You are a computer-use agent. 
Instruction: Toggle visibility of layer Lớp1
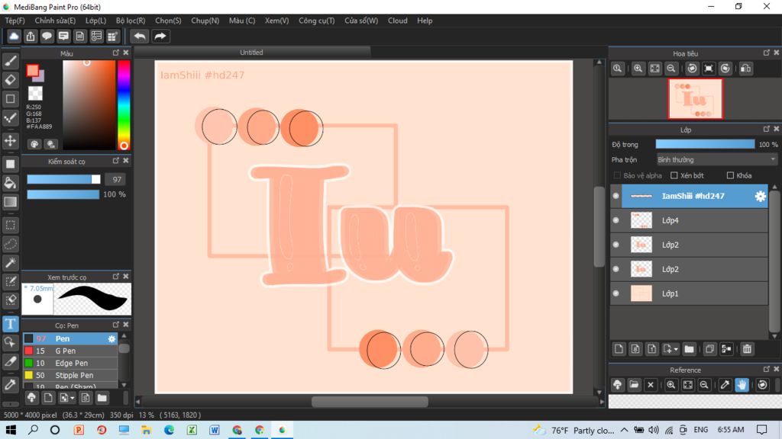616,293
